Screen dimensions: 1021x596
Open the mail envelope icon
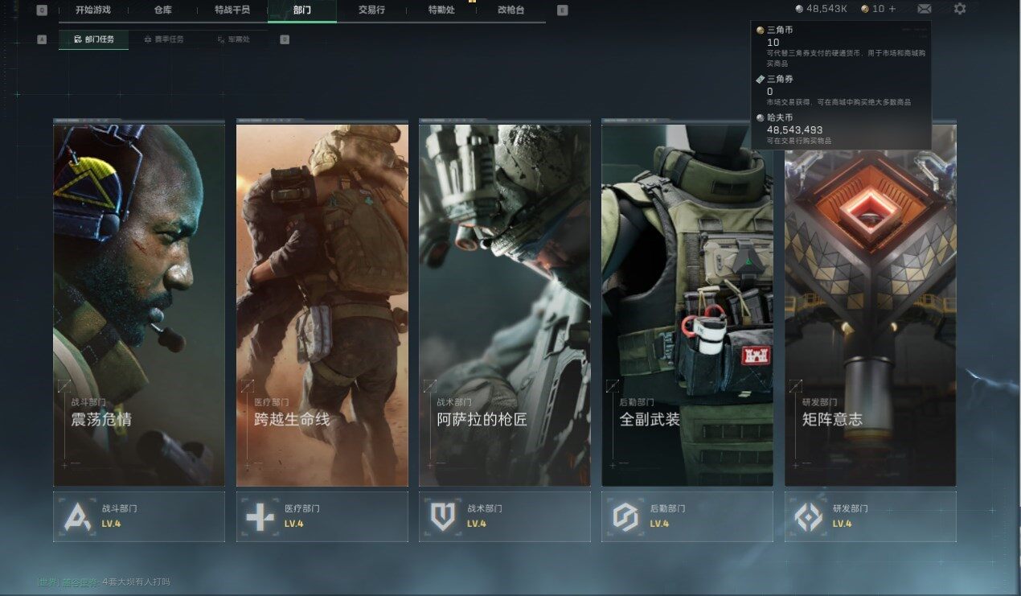click(925, 9)
